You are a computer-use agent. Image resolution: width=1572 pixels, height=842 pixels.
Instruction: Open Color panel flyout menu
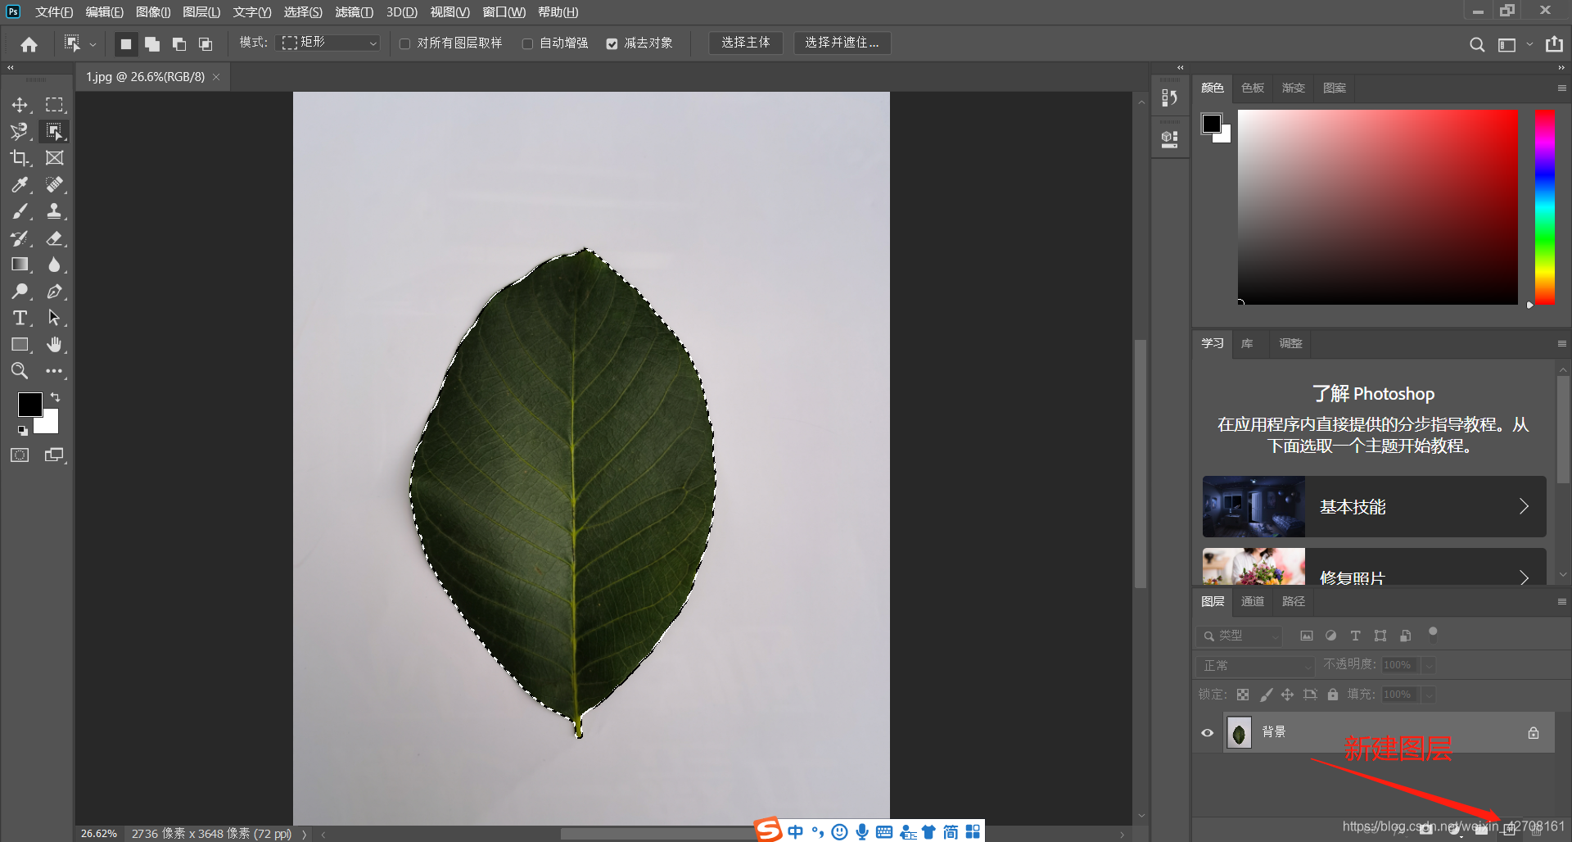coord(1561,88)
